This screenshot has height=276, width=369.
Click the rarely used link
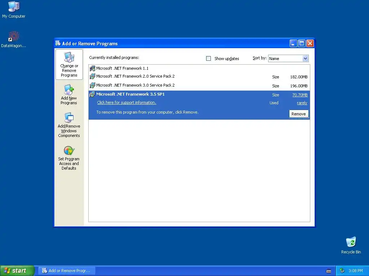[x=302, y=103]
